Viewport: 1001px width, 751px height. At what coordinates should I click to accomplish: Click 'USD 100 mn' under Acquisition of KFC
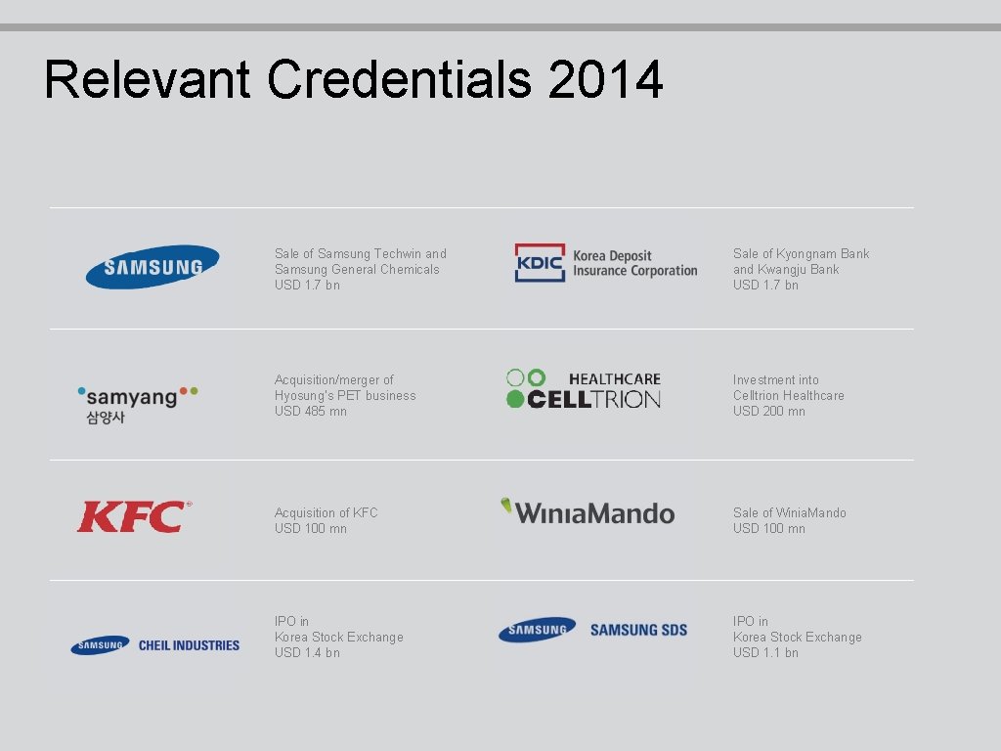311,529
